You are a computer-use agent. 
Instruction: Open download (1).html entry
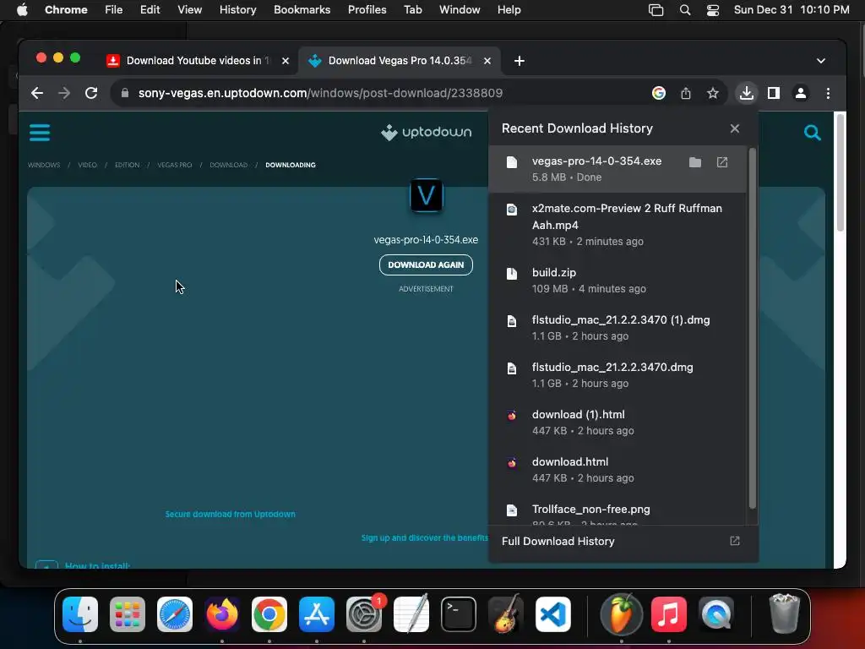tap(617, 423)
